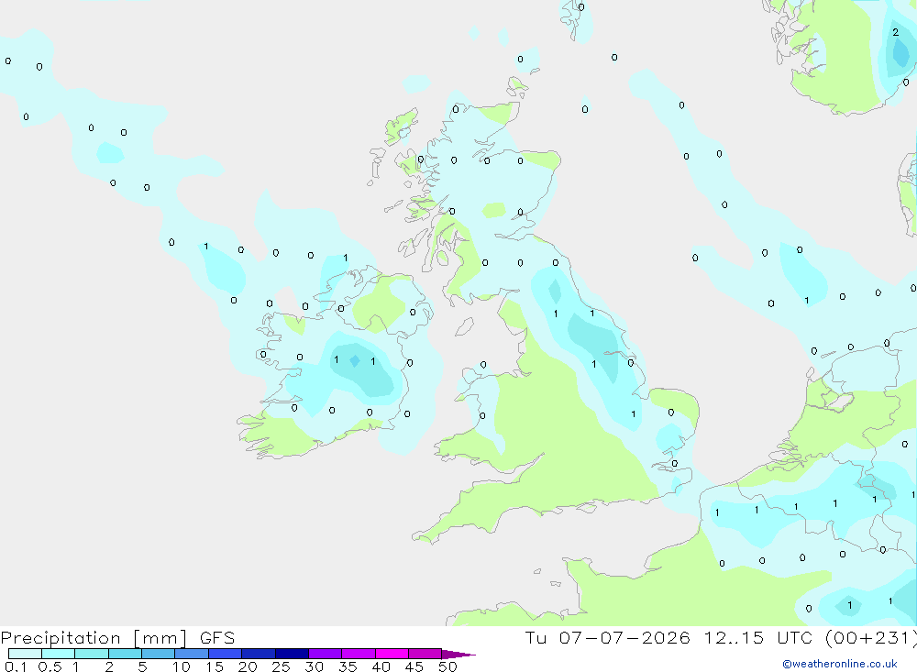Click the 10–15 mm legend color box
The width and height of the screenshot is (917, 672).
[192, 654]
